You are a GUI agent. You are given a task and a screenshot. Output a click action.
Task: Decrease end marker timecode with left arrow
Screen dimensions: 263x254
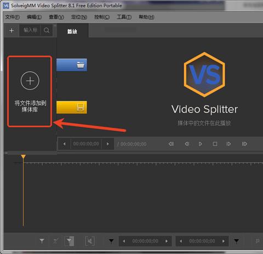pyautogui.click(x=181, y=241)
